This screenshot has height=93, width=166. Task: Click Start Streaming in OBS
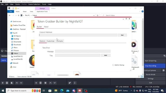[x=150, y=61]
